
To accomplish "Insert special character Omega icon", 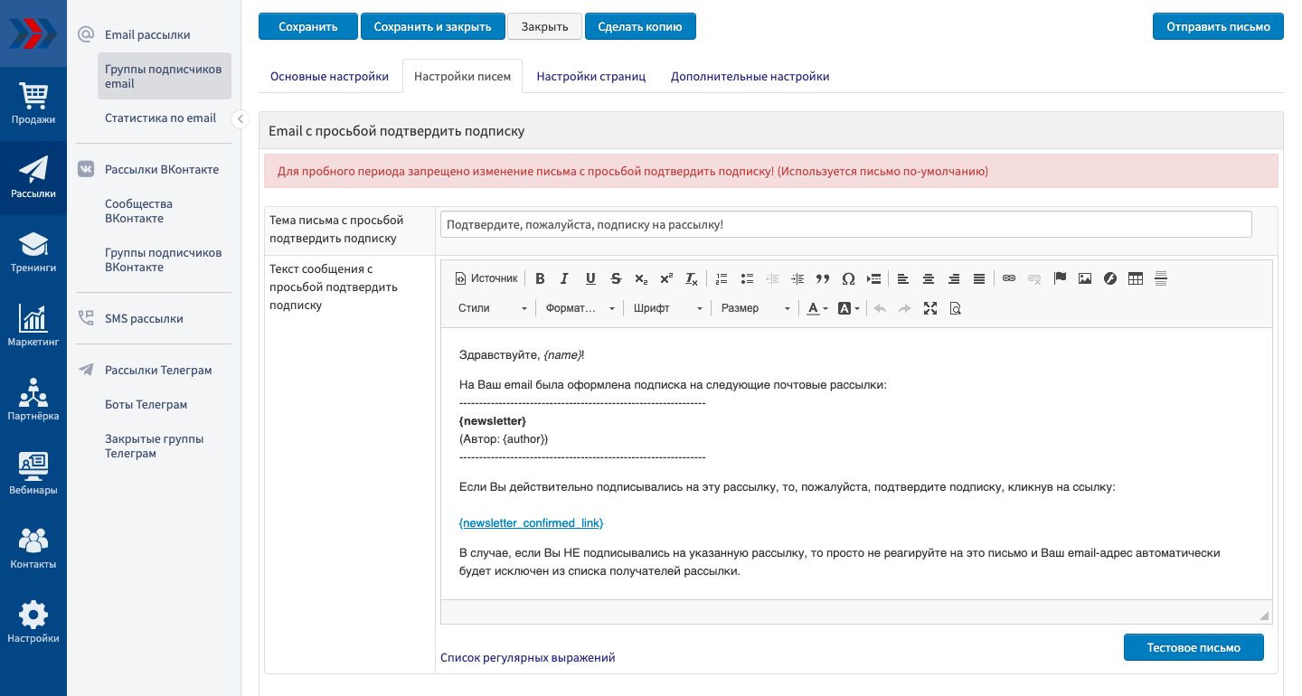I will coord(848,278).
